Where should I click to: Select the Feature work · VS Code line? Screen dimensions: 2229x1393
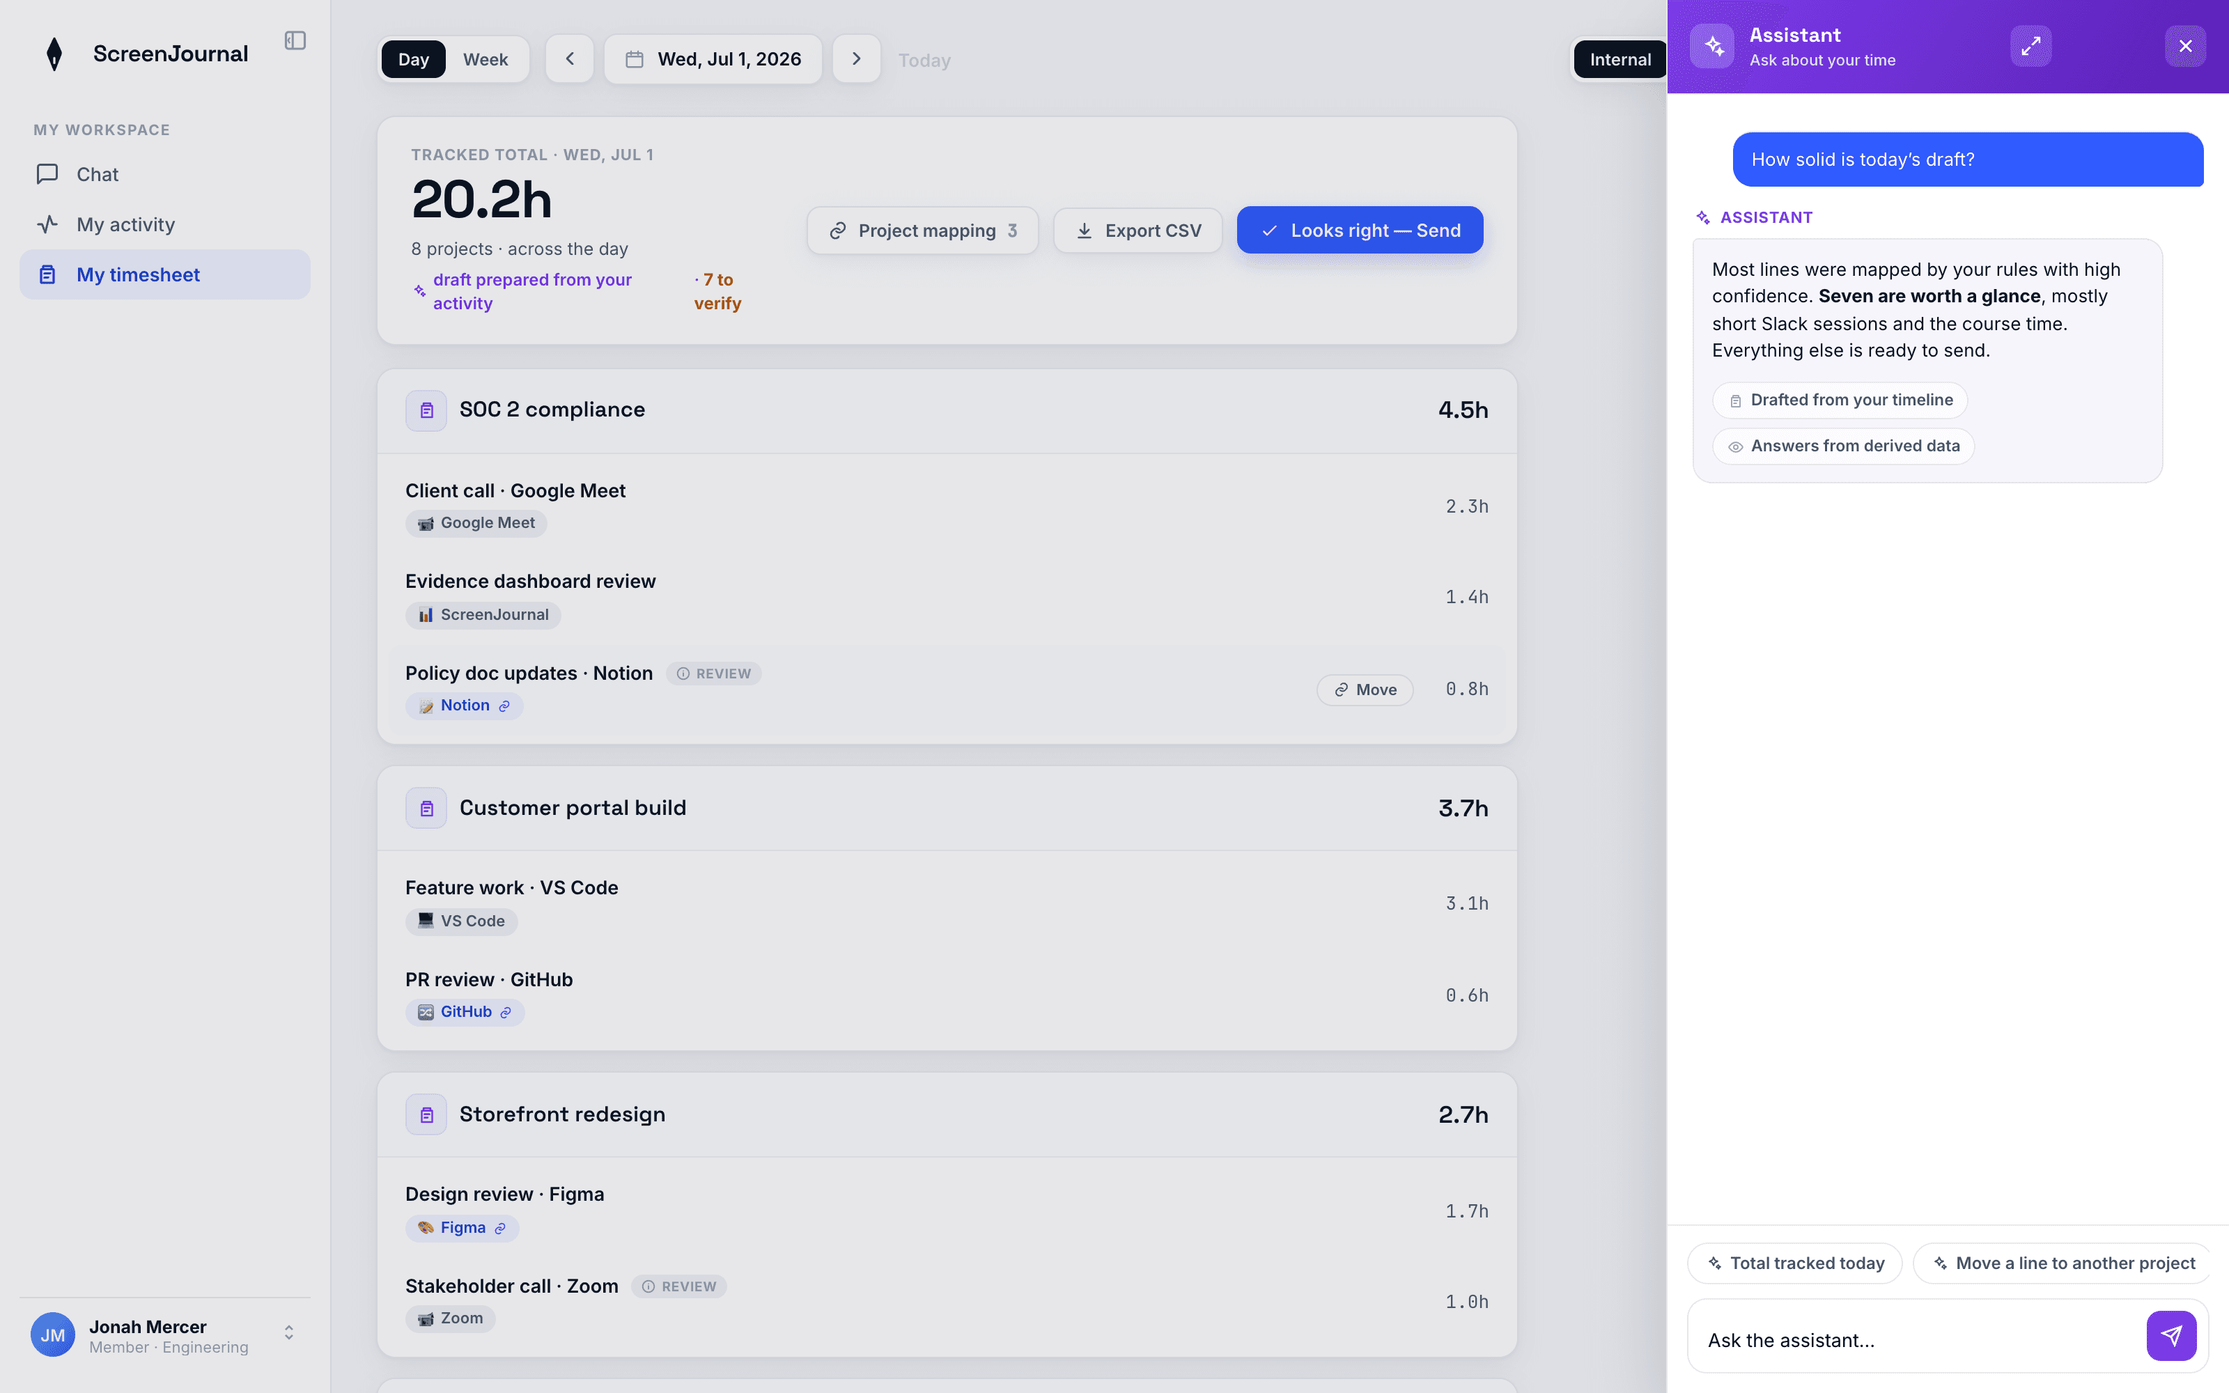pyautogui.click(x=947, y=904)
